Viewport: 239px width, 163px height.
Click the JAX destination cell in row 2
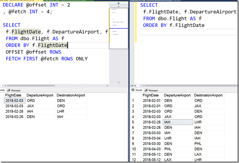pyautogui.click(x=209, y=106)
